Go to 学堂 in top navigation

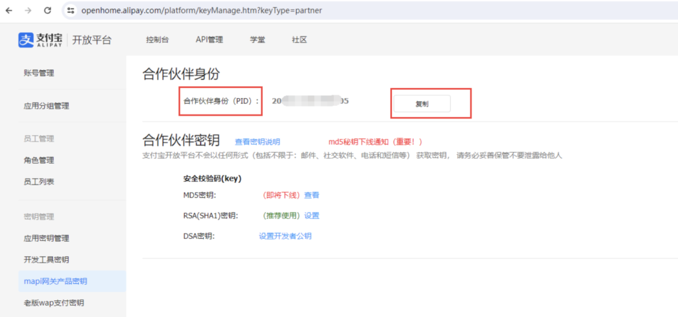pyautogui.click(x=258, y=40)
